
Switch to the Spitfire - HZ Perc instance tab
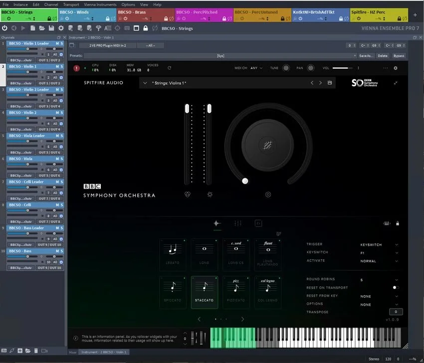[x=379, y=15]
